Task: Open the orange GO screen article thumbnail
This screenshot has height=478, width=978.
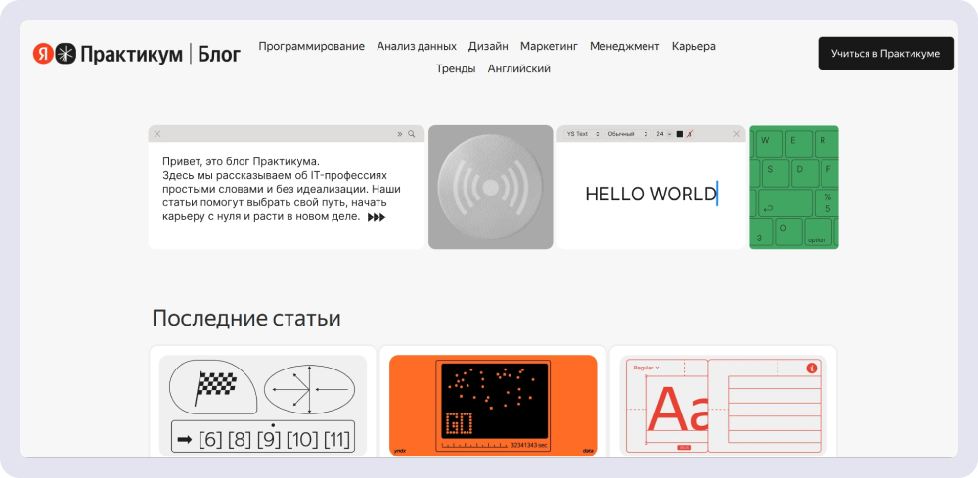Action: coord(493,405)
